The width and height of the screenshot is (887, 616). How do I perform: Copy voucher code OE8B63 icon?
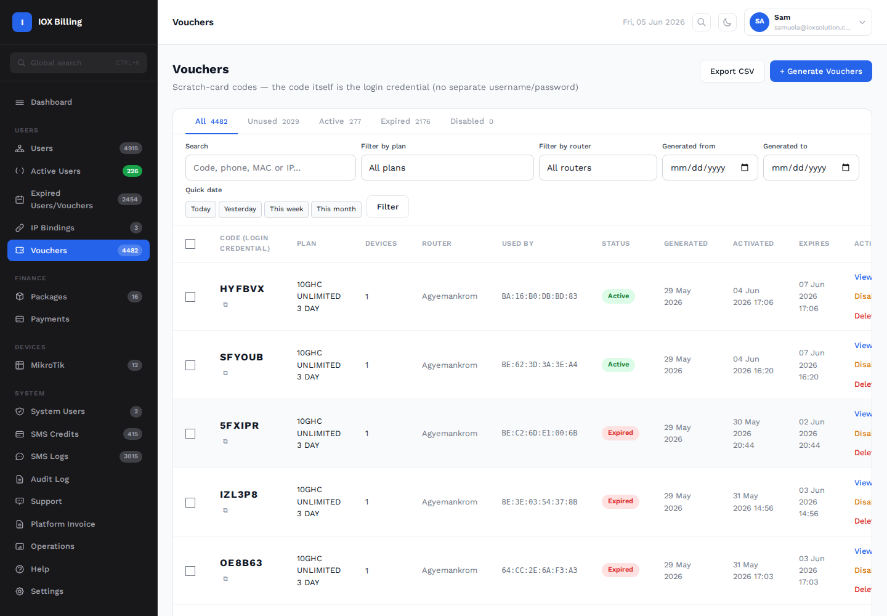pyautogui.click(x=225, y=579)
